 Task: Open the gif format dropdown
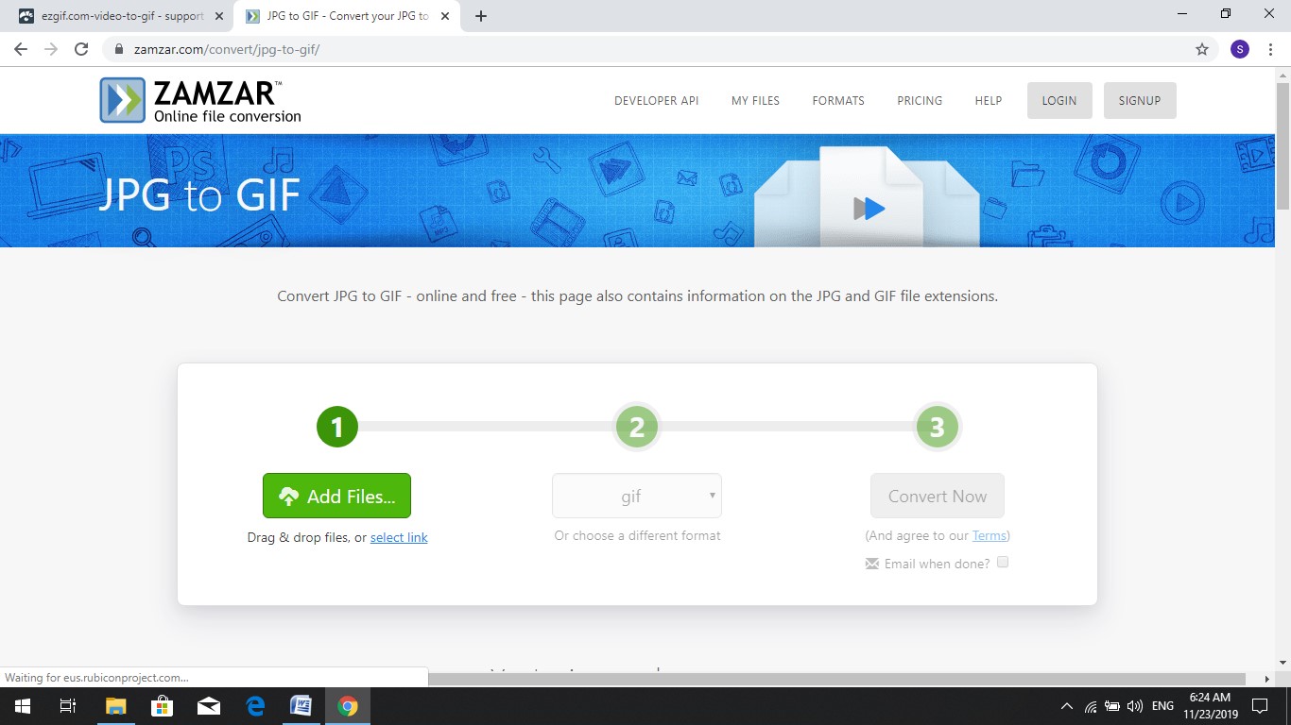tap(637, 496)
